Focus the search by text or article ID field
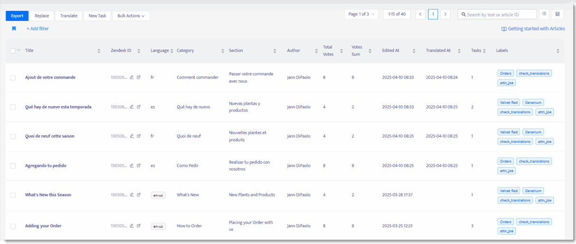This screenshot has width=576, height=244. click(x=497, y=15)
